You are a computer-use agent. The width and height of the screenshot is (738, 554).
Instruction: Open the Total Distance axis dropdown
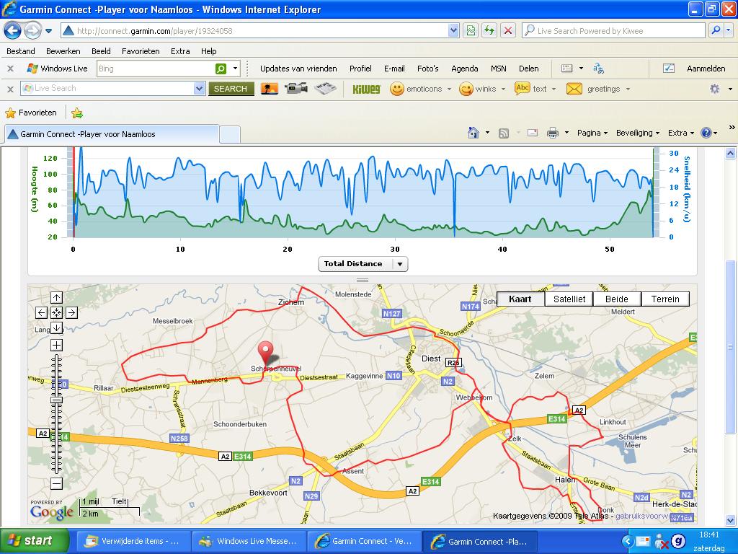tap(363, 264)
